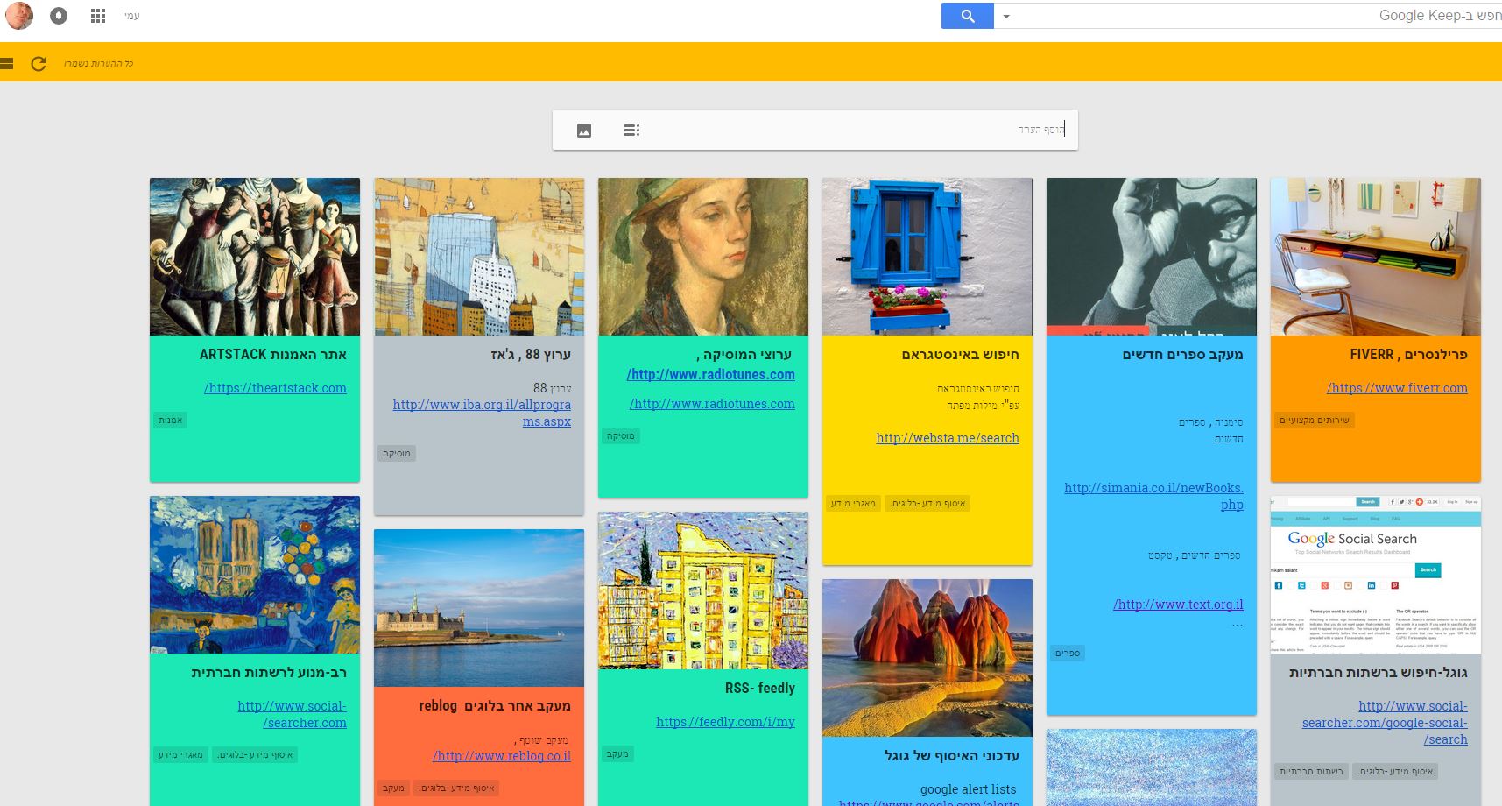Click the account profile avatar
The height and width of the screenshot is (806, 1502).
point(19,16)
